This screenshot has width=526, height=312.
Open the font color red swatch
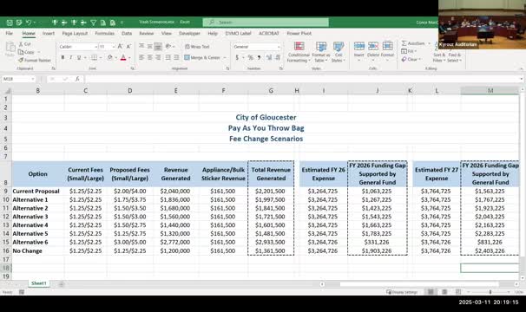(x=123, y=58)
